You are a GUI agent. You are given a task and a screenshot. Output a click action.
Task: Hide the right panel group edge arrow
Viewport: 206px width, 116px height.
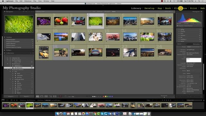pos(205,54)
